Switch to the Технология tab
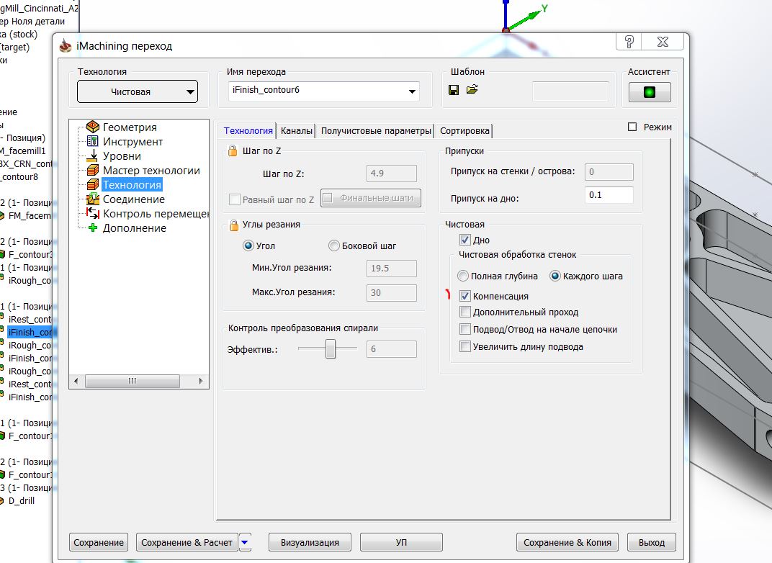The width and height of the screenshot is (772, 563). (x=248, y=131)
